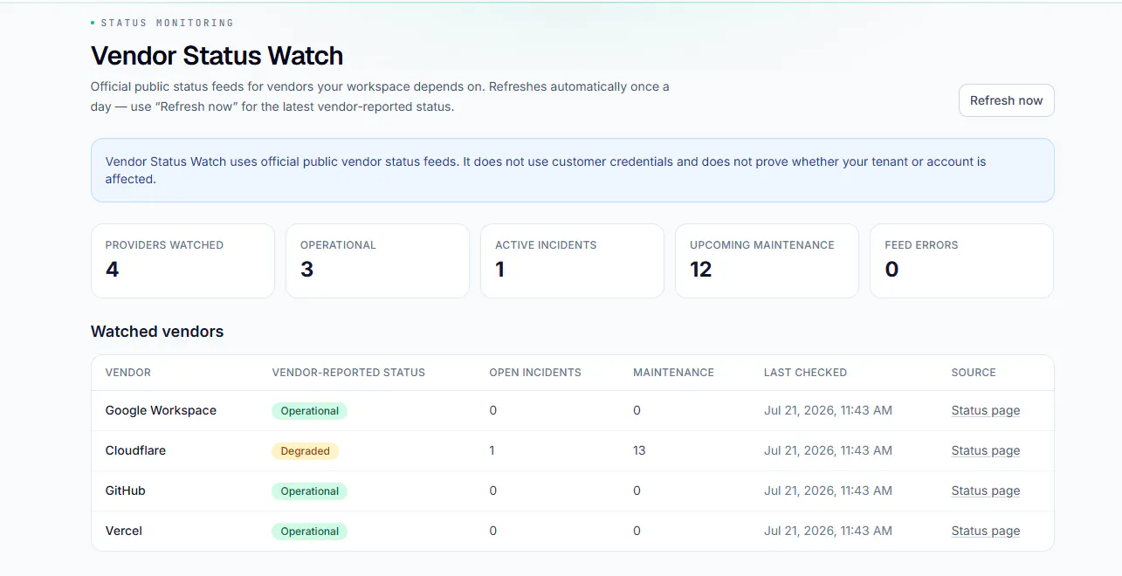Click GitHub's Operational status badge
Image resolution: width=1122 pixels, height=576 pixels.
[x=309, y=491]
